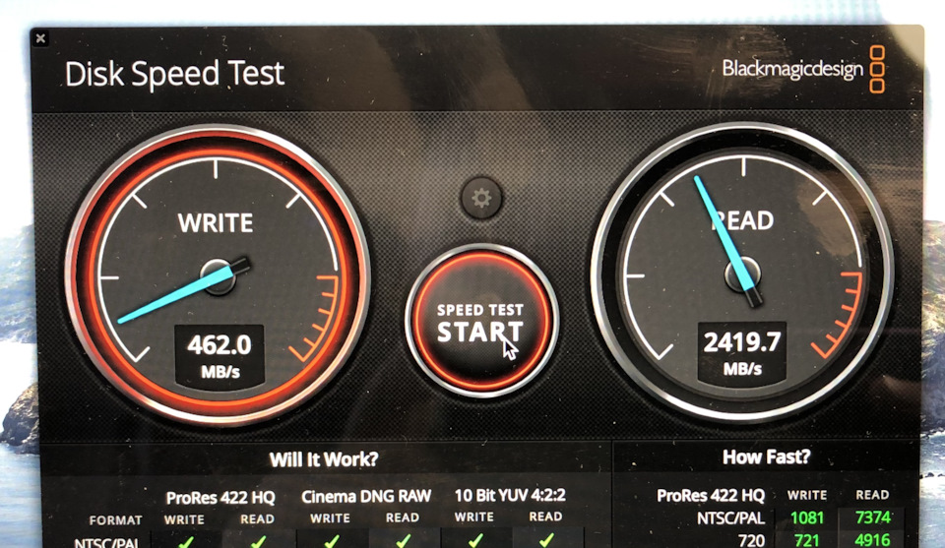The height and width of the screenshot is (548, 945).
Task: Close the Disk Speed Test window
Action: pyautogui.click(x=40, y=39)
